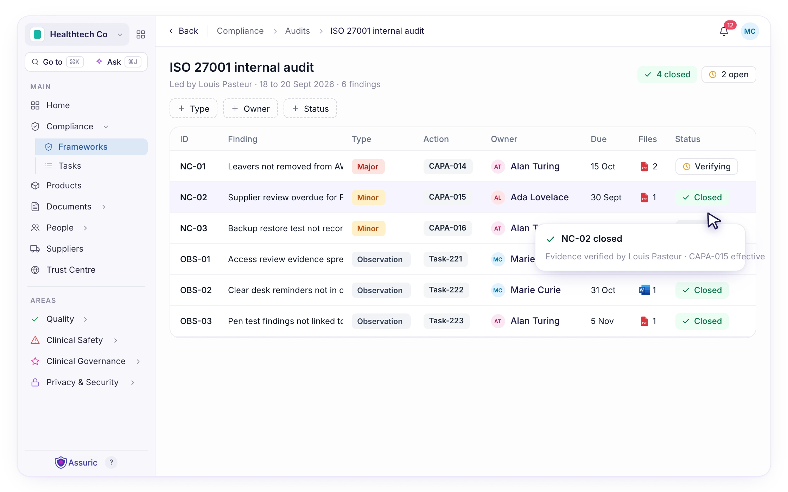Filter by the 2 open badge
The height and width of the screenshot is (492, 788).
click(x=729, y=75)
